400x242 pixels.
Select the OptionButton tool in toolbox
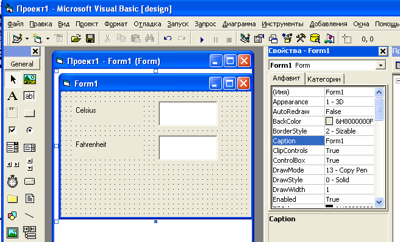point(30,130)
